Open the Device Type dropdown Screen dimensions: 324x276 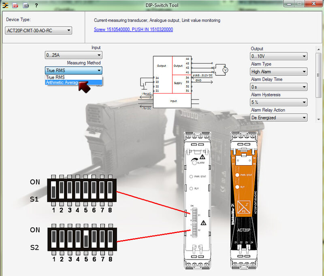(39, 30)
